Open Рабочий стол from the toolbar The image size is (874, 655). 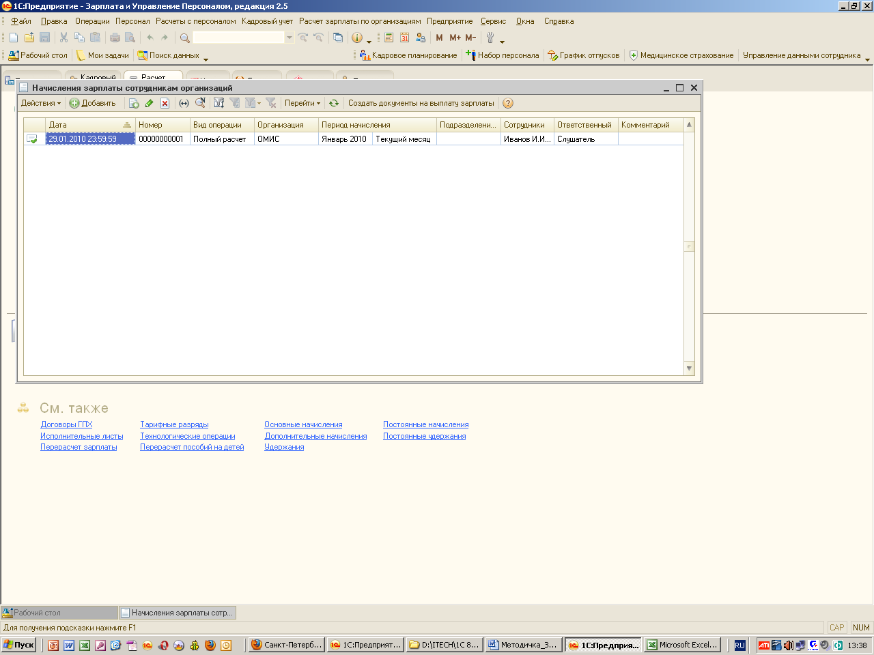pos(38,55)
